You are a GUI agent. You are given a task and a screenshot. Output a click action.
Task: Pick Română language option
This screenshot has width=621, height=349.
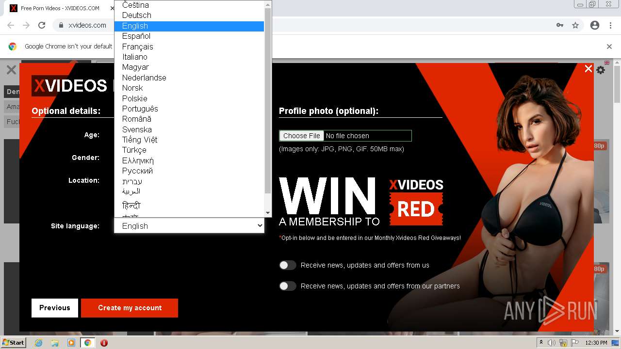pyautogui.click(x=189, y=119)
